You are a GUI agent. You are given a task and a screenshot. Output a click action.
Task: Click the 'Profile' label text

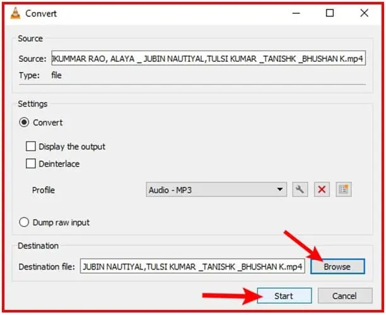[x=44, y=190]
